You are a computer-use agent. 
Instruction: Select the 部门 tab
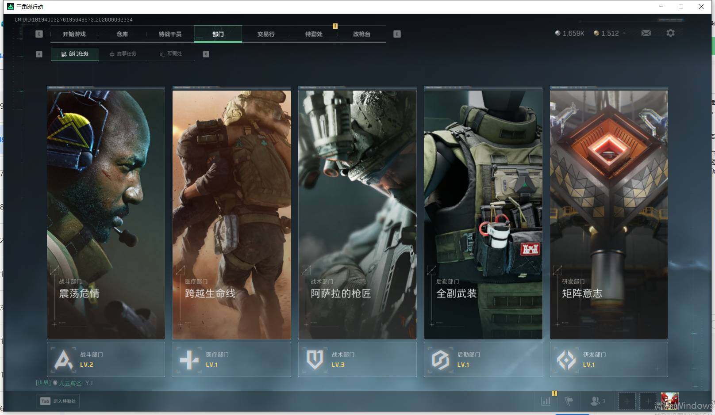pos(218,34)
